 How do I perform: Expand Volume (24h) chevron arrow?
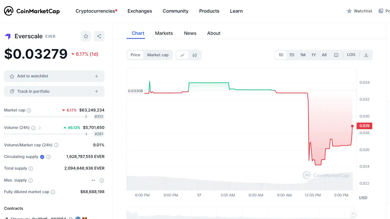[x=40, y=128]
